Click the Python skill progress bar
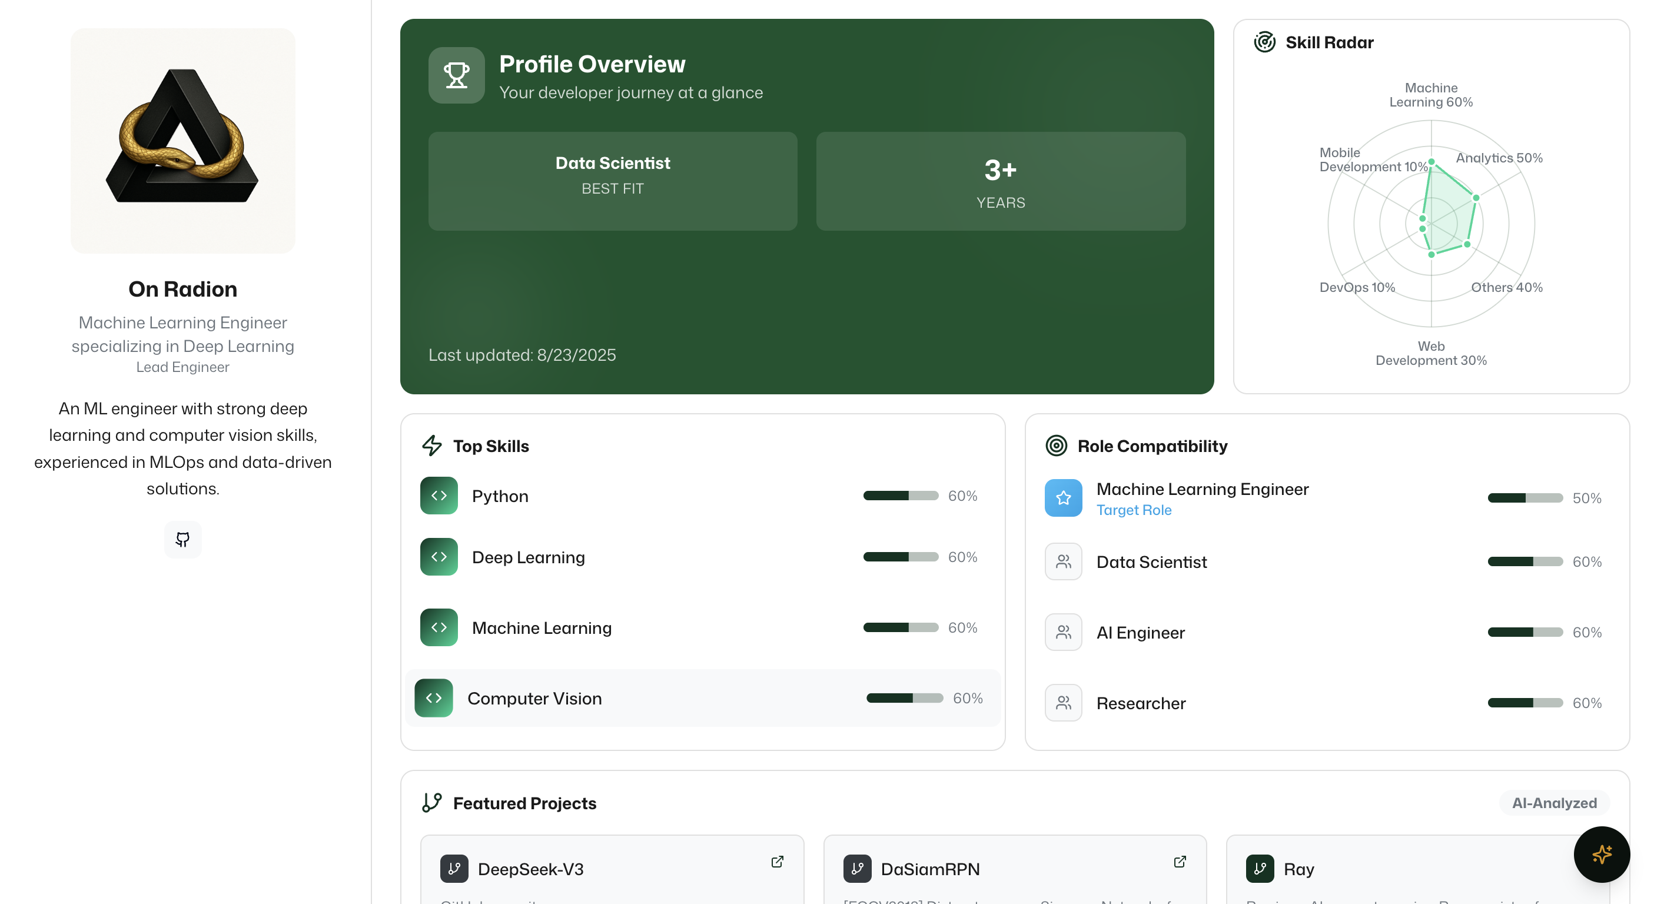This screenshot has width=1654, height=904. (x=901, y=496)
